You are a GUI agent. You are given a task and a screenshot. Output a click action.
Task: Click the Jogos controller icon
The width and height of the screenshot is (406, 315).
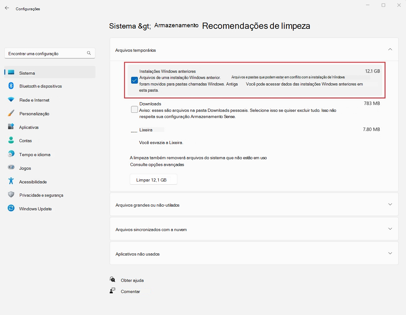11,167
